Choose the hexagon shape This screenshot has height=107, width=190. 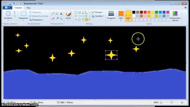pos(83,16)
